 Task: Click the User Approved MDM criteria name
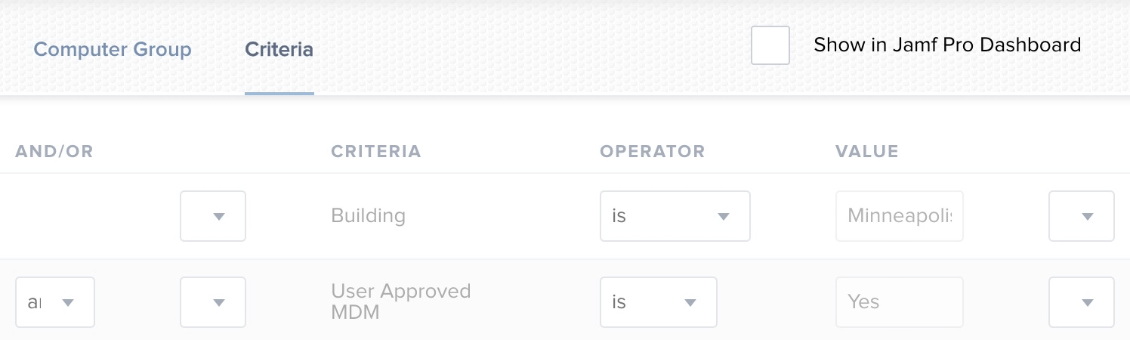click(400, 301)
